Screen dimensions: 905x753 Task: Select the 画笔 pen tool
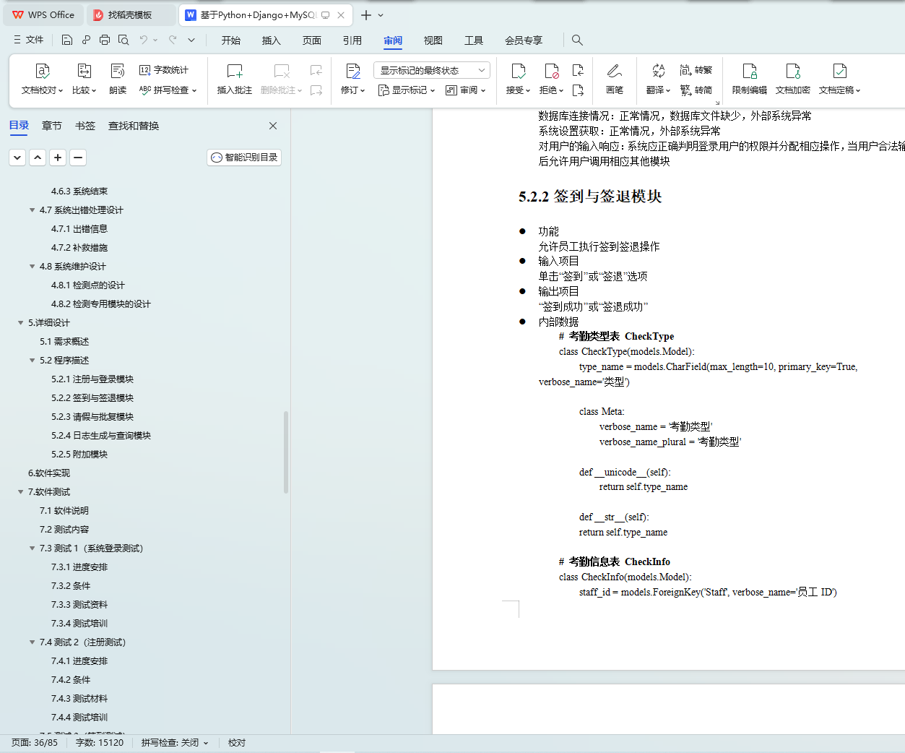tap(615, 79)
